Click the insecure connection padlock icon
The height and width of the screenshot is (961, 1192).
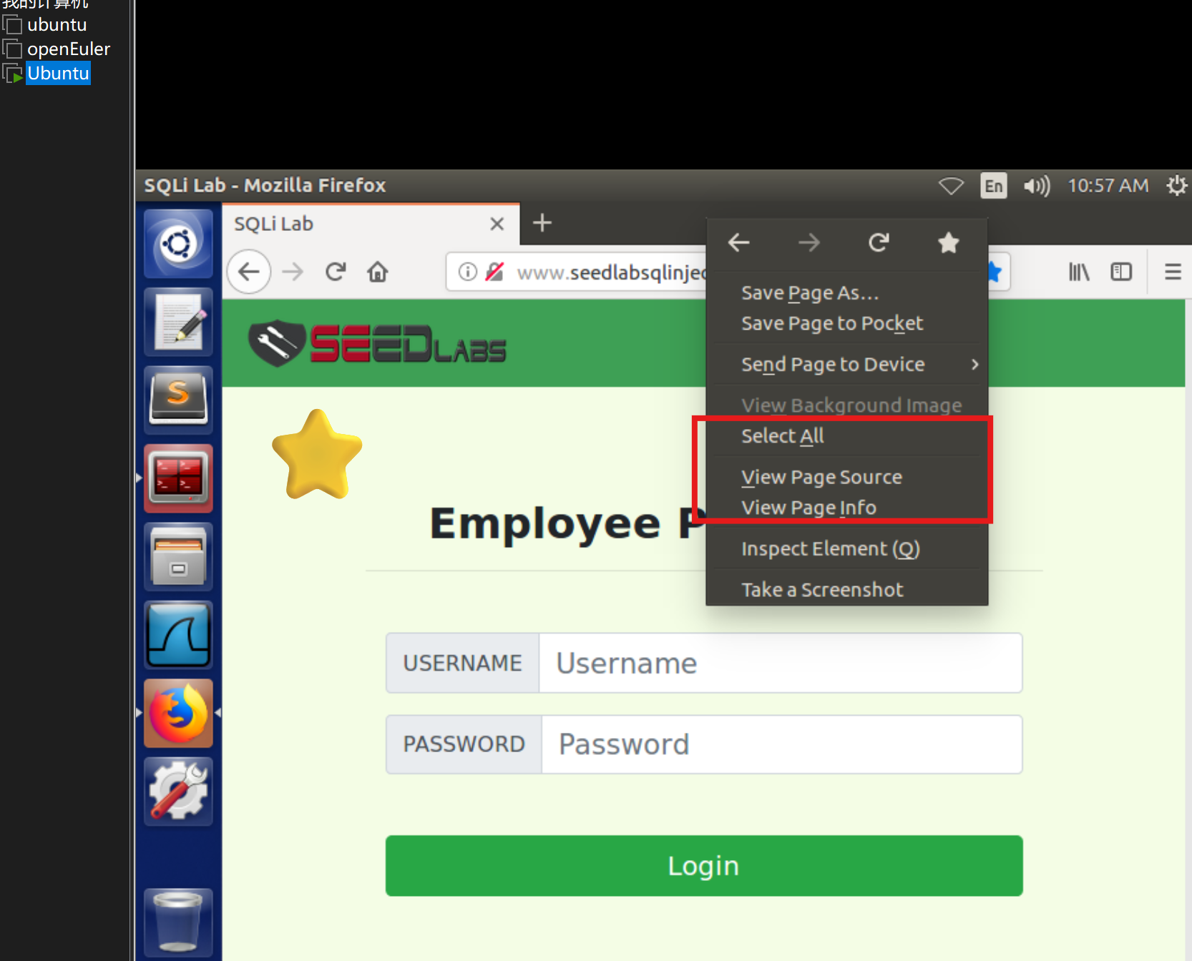[x=494, y=272]
